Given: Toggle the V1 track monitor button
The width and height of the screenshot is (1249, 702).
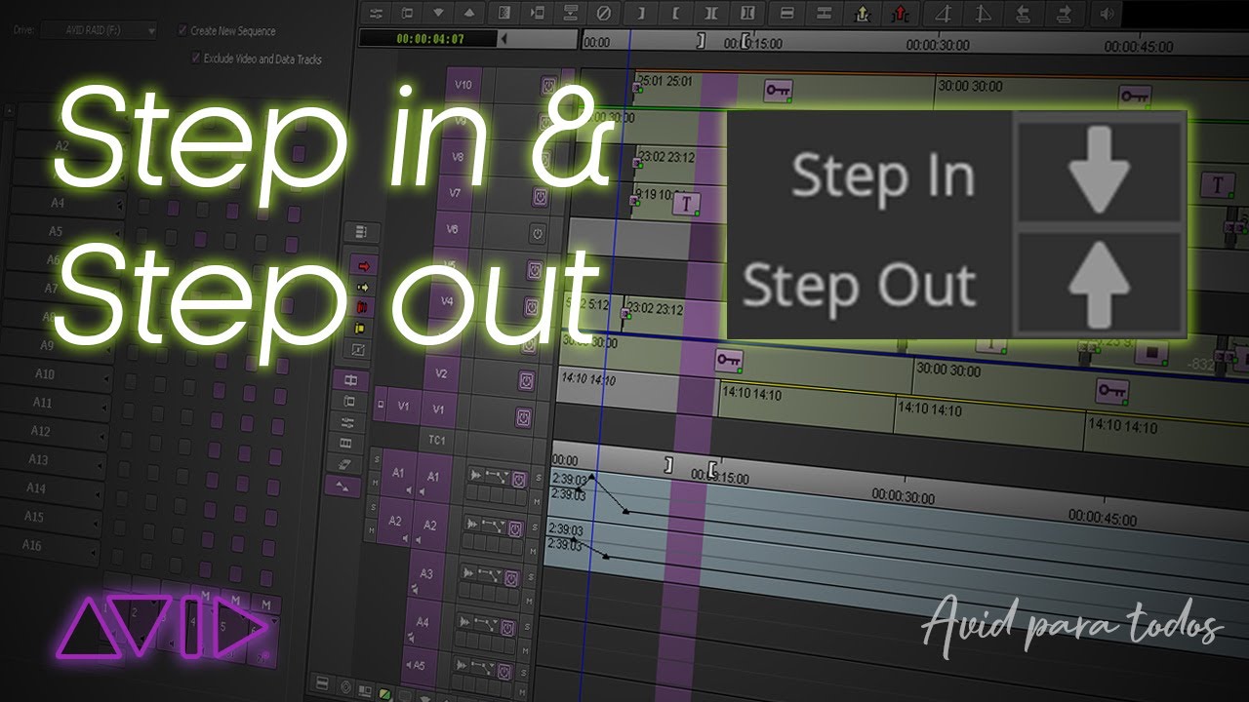Looking at the screenshot, I should pyautogui.click(x=524, y=417).
